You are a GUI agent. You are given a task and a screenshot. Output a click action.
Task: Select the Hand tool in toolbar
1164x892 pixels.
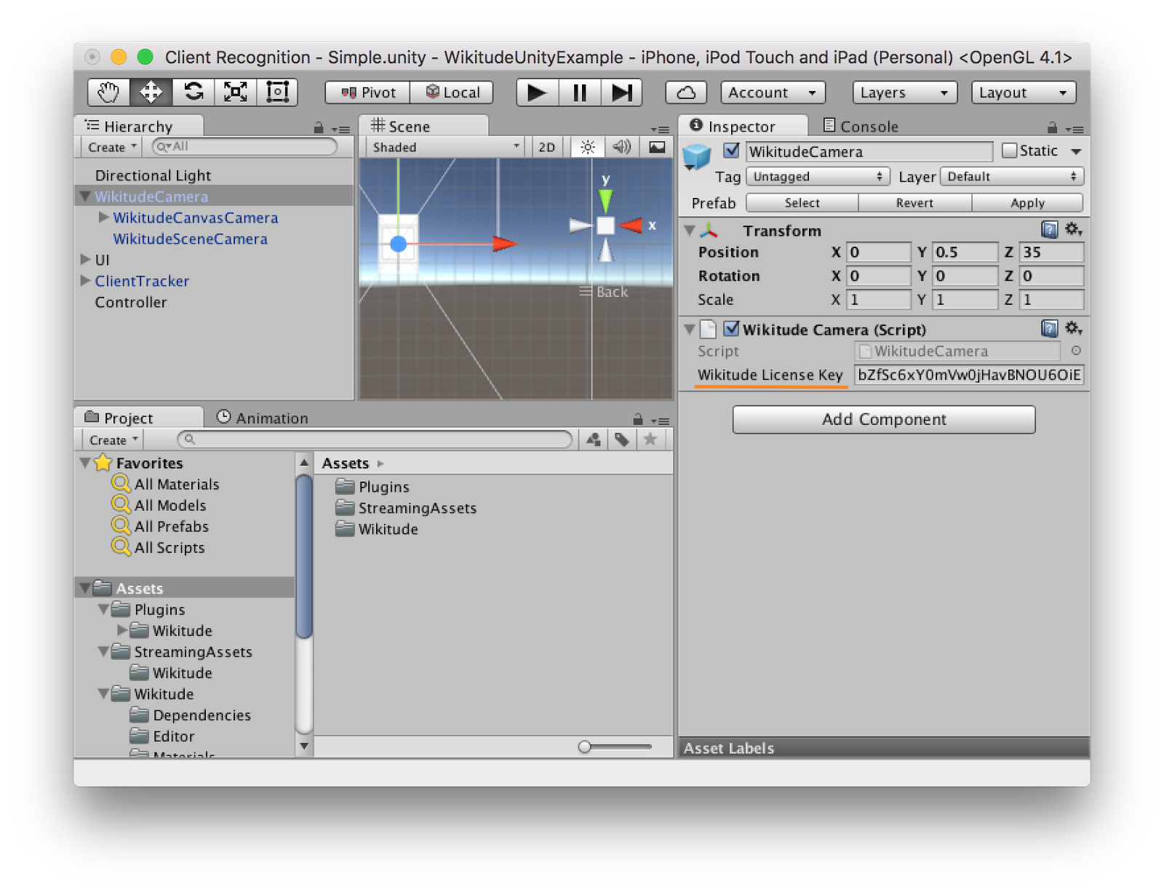point(108,92)
